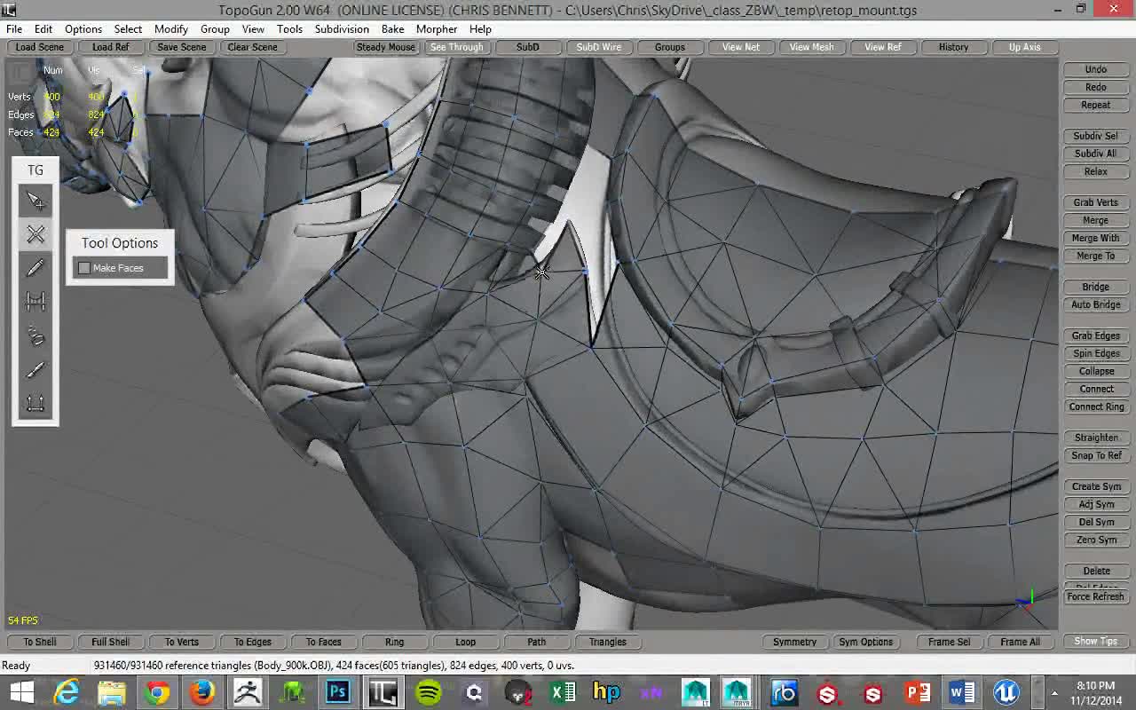Click the To Verts conversion button
Viewport: 1136px width, 710px height.
coord(182,642)
